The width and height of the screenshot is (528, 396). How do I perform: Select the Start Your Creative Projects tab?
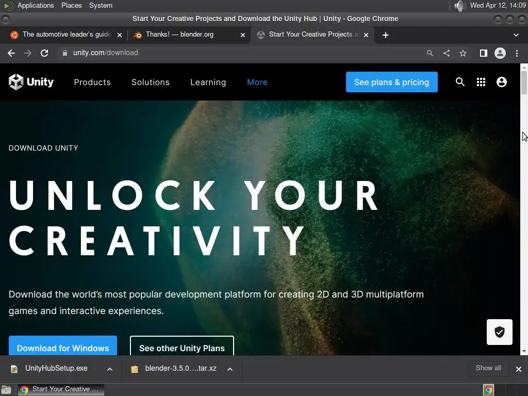pyautogui.click(x=312, y=35)
